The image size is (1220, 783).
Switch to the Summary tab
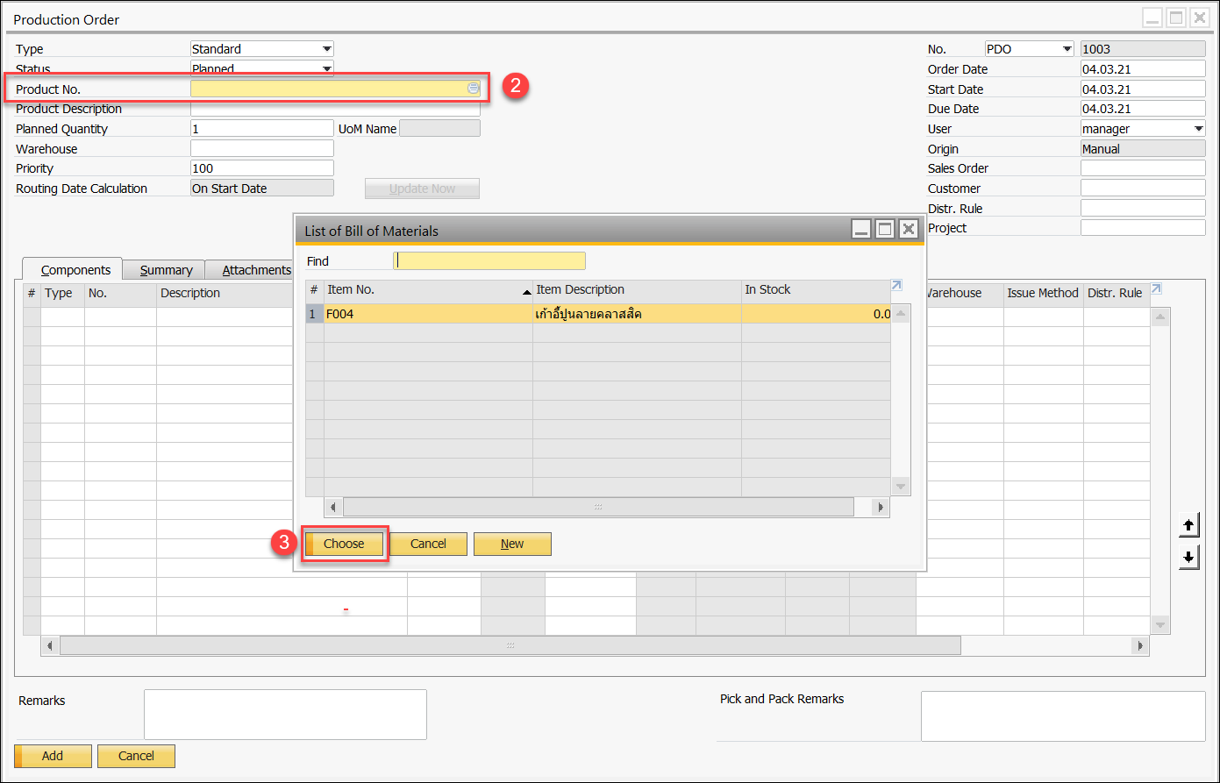166,270
